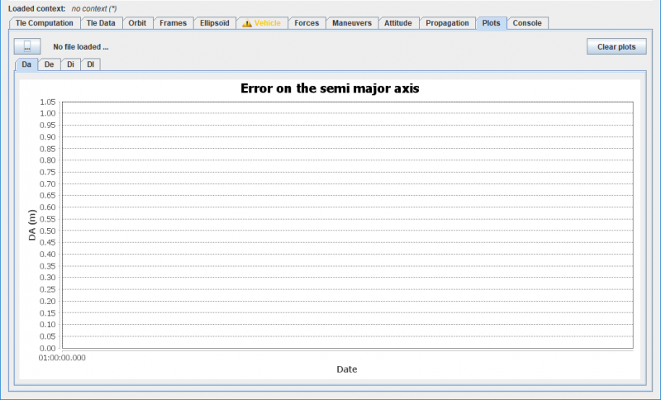This screenshot has height=400, width=661.
Task: Select the Da plot sub-tab
Action: coord(26,64)
